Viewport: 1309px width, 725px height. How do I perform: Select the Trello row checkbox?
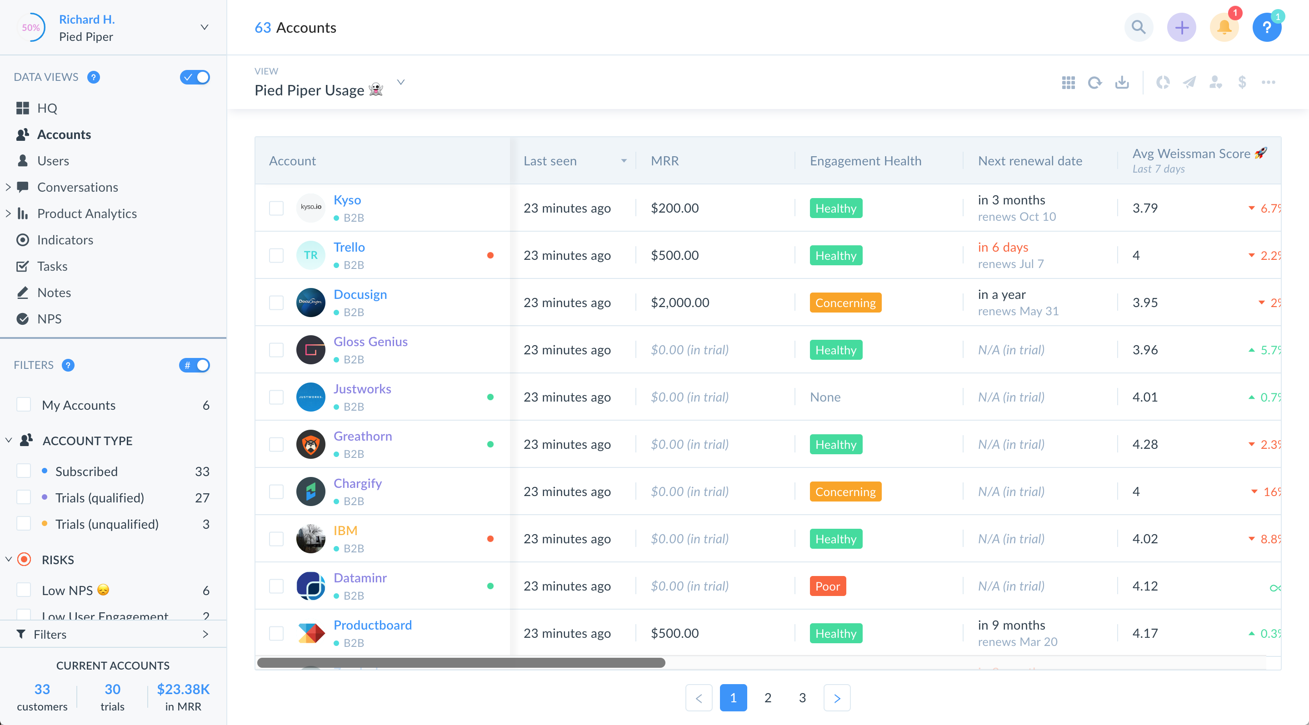(x=276, y=255)
